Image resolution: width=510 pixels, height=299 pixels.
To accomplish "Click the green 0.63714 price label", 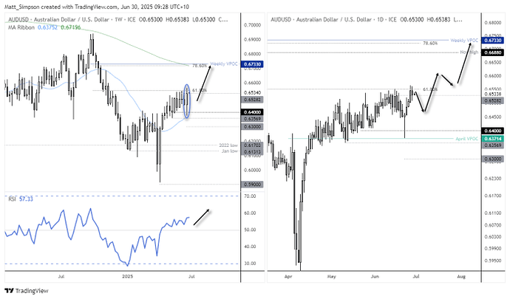I will tap(493, 139).
